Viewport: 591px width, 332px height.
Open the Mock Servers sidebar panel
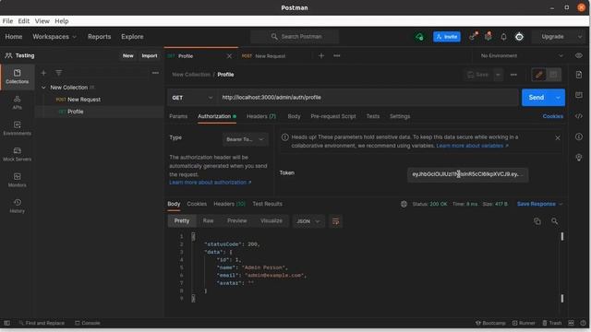point(17,154)
